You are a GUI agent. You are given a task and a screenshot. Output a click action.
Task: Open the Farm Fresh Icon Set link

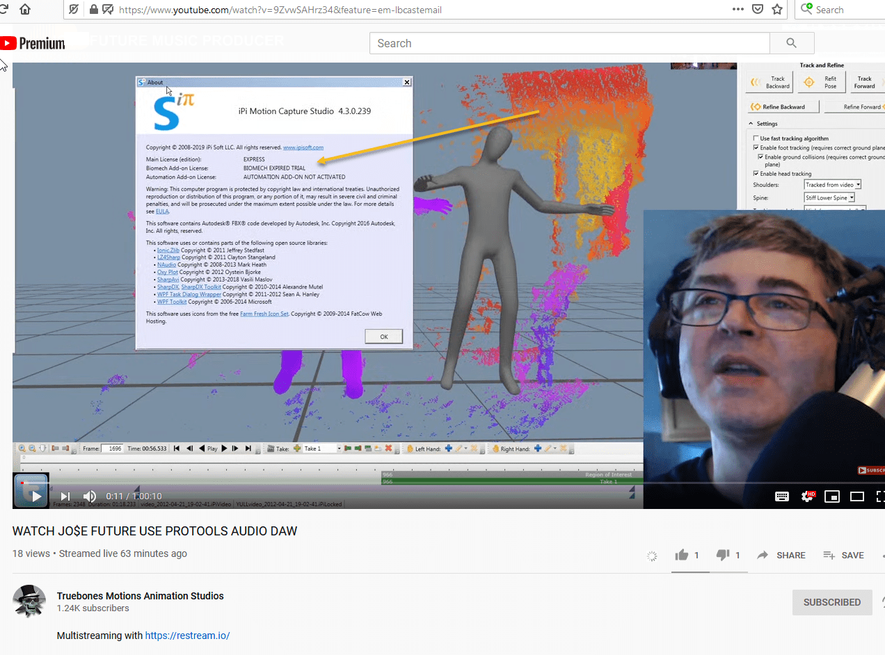[264, 314]
